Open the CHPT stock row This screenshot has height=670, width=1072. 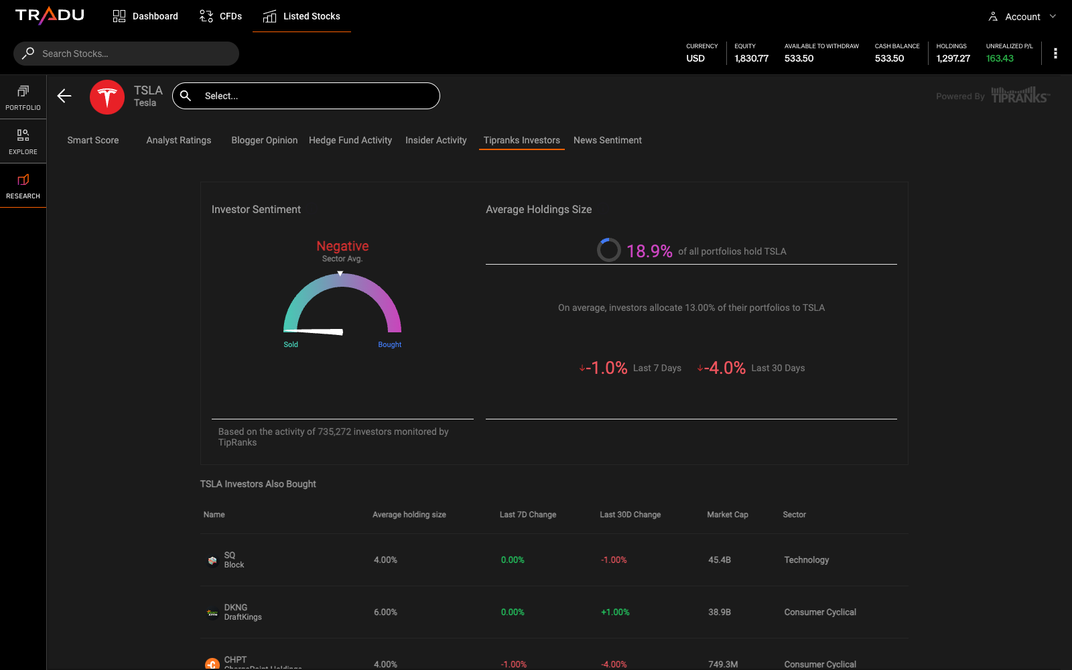pos(554,655)
